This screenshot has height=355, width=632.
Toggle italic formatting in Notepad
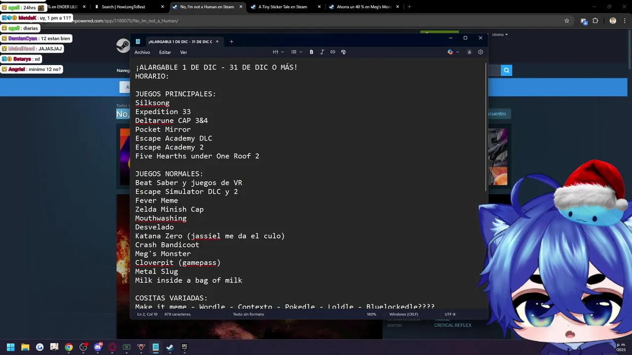(322, 52)
